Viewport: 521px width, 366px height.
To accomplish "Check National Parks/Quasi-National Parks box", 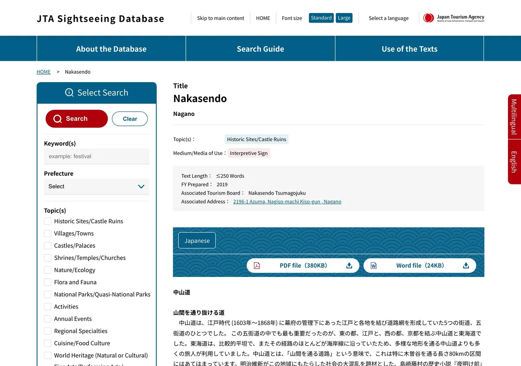I will [48, 294].
